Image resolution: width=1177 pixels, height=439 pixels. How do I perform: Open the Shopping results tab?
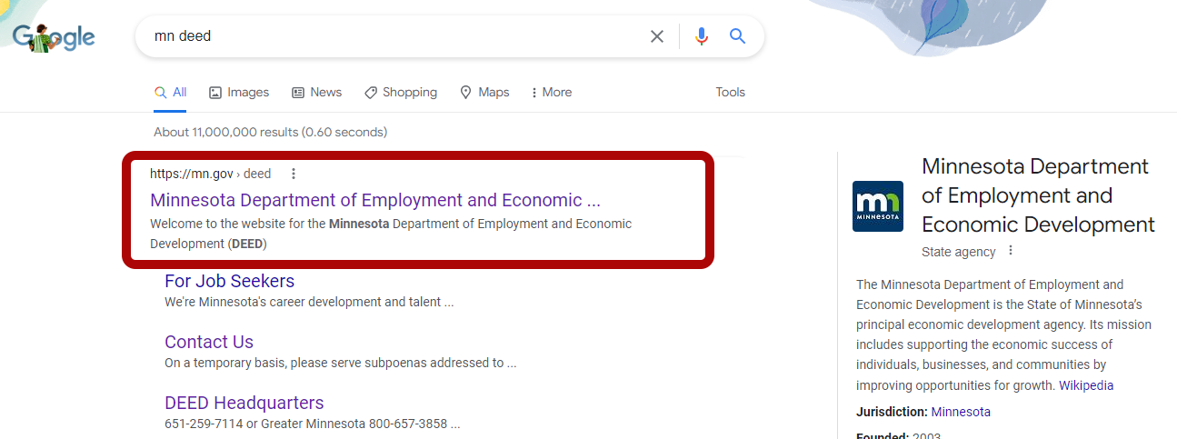(x=400, y=92)
